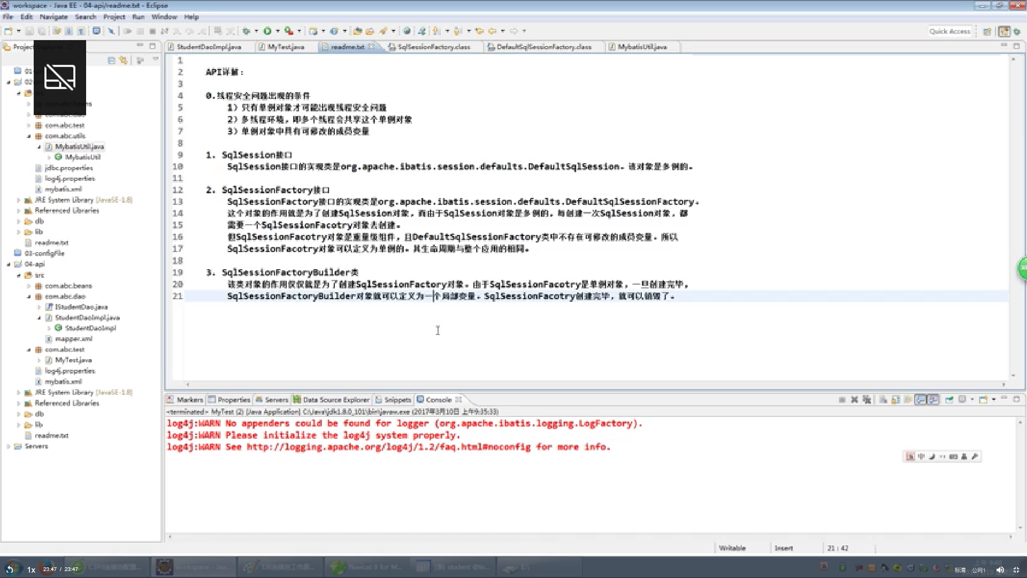Viewport: 1027px width, 578px height.
Task: Open the File menu
Action: pos(8,17)
